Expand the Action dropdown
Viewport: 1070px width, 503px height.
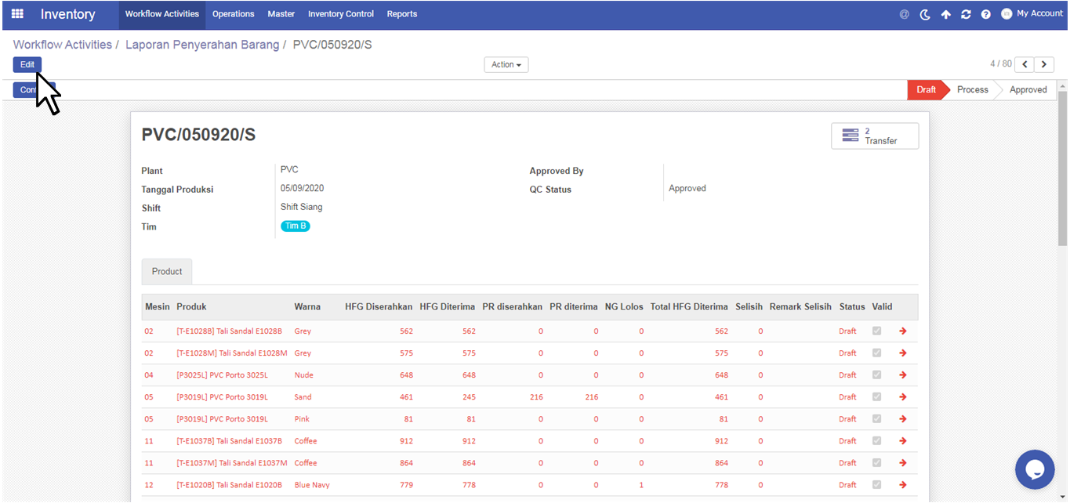[506, 65]
